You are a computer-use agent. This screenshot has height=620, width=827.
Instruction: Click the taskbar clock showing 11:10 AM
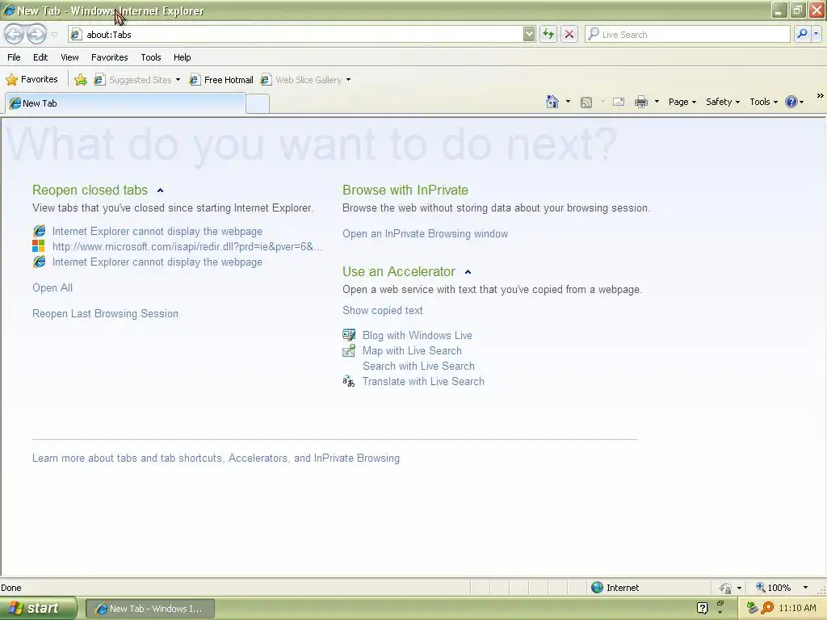797,608
